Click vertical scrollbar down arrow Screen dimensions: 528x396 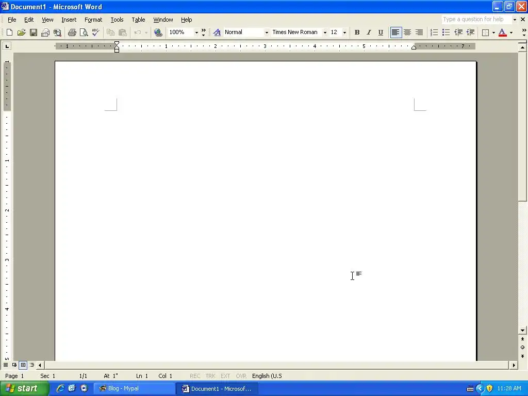pyautogui.click(x=522, y=331)
